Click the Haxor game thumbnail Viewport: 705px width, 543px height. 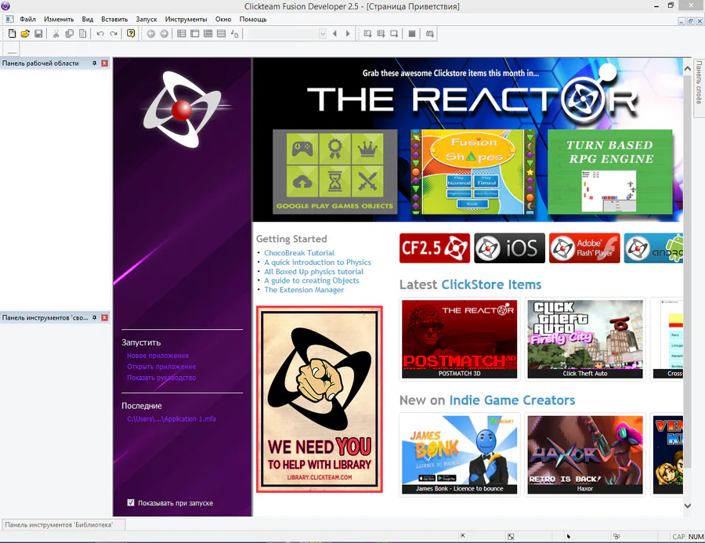[585, 454]
